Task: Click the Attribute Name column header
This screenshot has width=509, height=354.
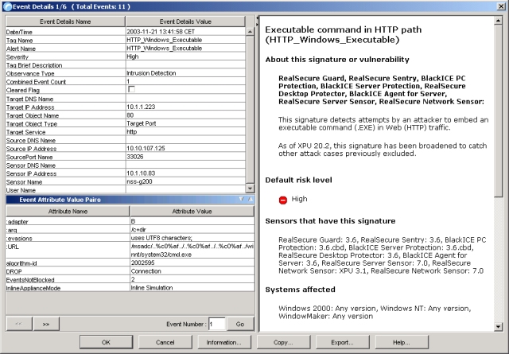Action: tap(68, 211)
